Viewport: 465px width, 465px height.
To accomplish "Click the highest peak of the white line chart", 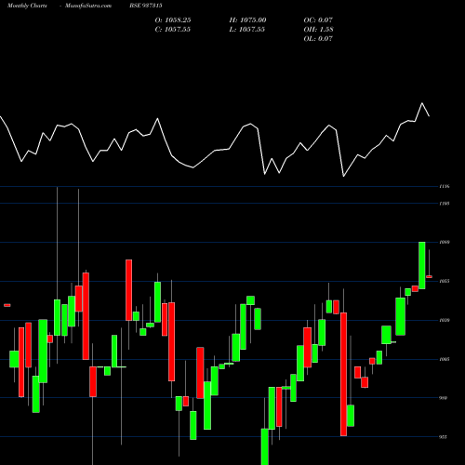I will click(x=422, y=103).
